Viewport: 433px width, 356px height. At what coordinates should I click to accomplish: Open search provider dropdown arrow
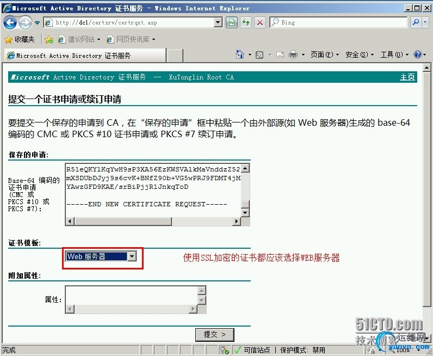425,22
